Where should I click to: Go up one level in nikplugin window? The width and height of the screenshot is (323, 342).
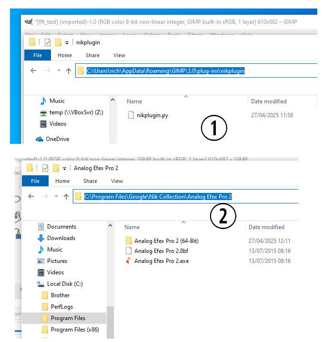click(x=69, y=70)
